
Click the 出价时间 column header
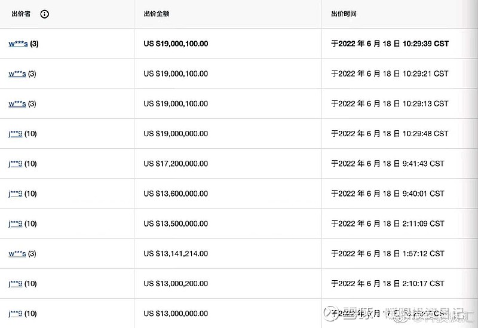(344, 14)
